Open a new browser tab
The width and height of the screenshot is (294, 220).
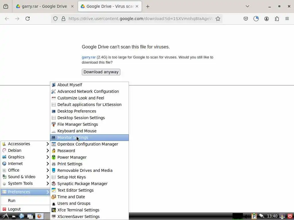148,7
